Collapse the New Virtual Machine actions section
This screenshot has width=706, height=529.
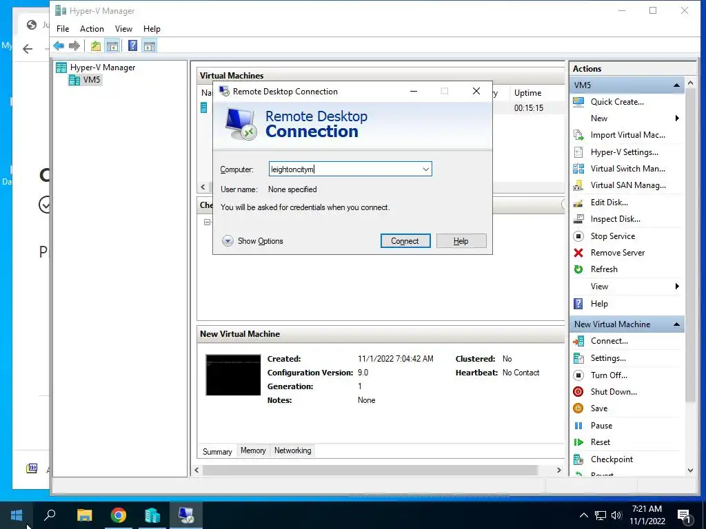[x=676, y=324]
